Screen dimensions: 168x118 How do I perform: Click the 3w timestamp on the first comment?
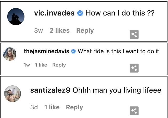(38, 30)
